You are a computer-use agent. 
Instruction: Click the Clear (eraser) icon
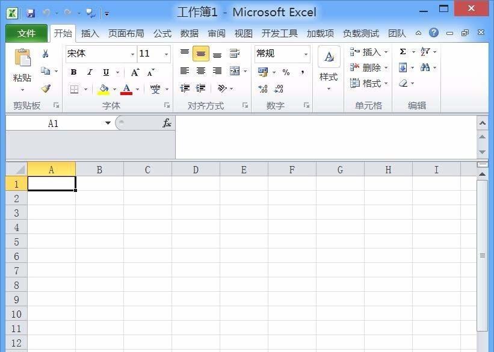pyautogui.click(x=402, y=83)
